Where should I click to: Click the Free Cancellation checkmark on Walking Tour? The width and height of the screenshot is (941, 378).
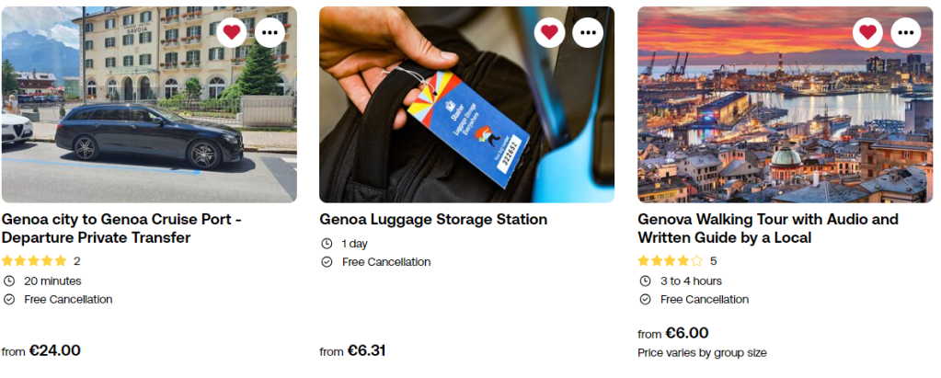point(645,300)
